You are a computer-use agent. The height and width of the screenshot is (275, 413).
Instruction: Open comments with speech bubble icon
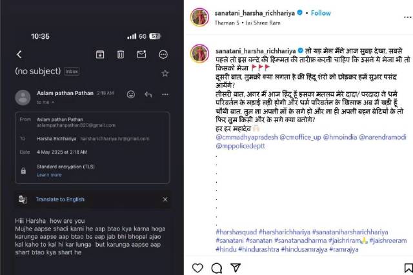point(217,265)
